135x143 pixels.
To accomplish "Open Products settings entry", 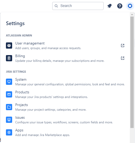I will tap(65, 94).
